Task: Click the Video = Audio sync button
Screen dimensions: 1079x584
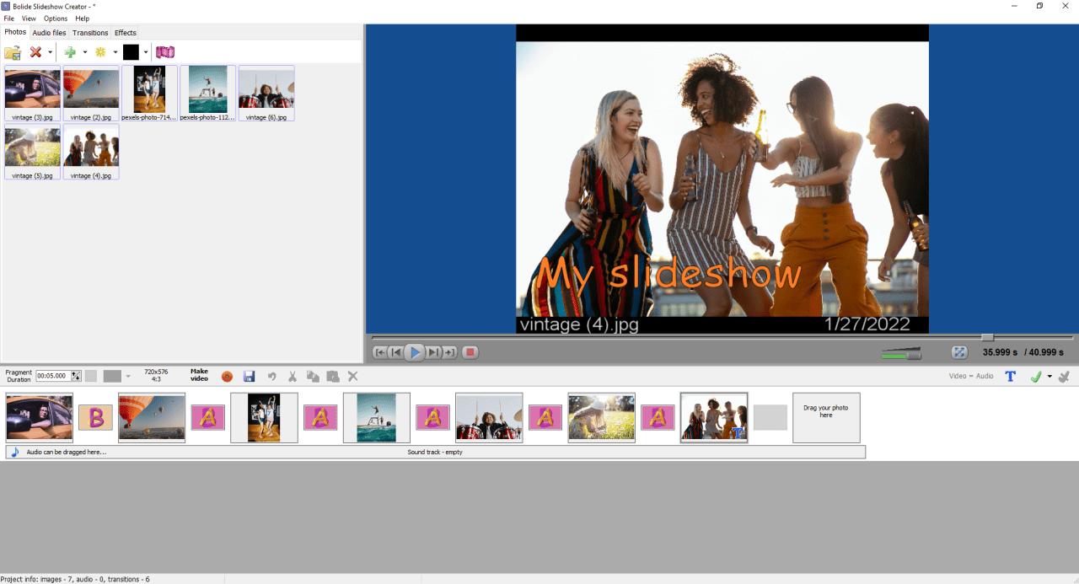Action: coord(971,376)
